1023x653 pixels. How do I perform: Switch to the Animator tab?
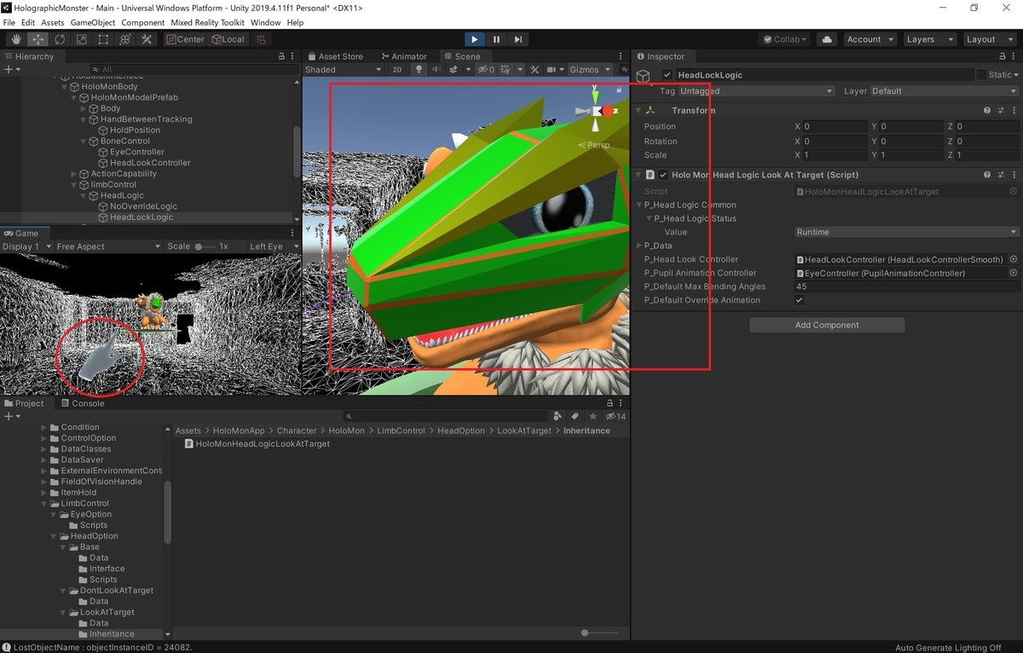tap(404, 56)
